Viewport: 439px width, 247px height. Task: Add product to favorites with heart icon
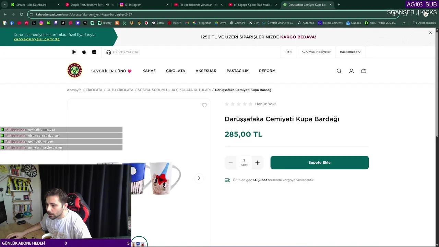[204, 105]
